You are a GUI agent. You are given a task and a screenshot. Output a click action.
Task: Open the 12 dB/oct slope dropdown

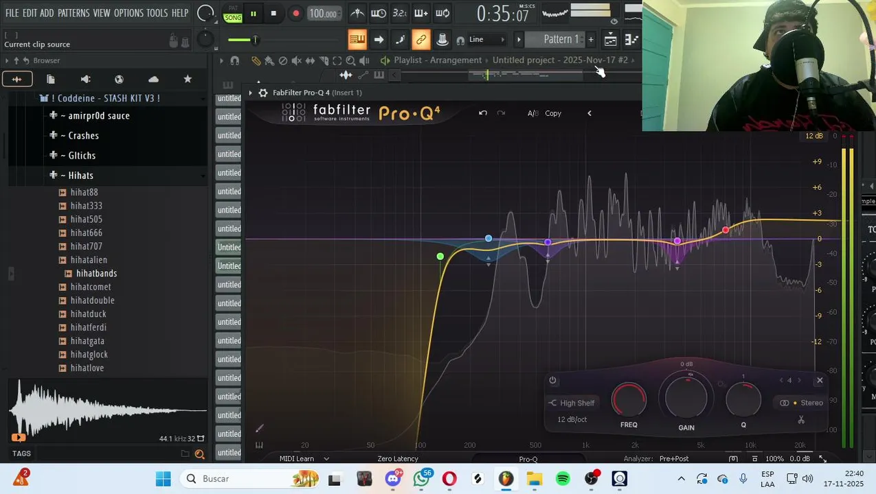pyautogui.click(x=572, y=419)
